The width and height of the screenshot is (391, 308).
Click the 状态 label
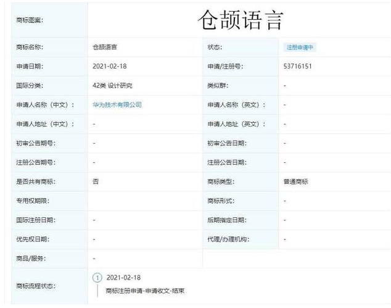[x=215, y=47]
